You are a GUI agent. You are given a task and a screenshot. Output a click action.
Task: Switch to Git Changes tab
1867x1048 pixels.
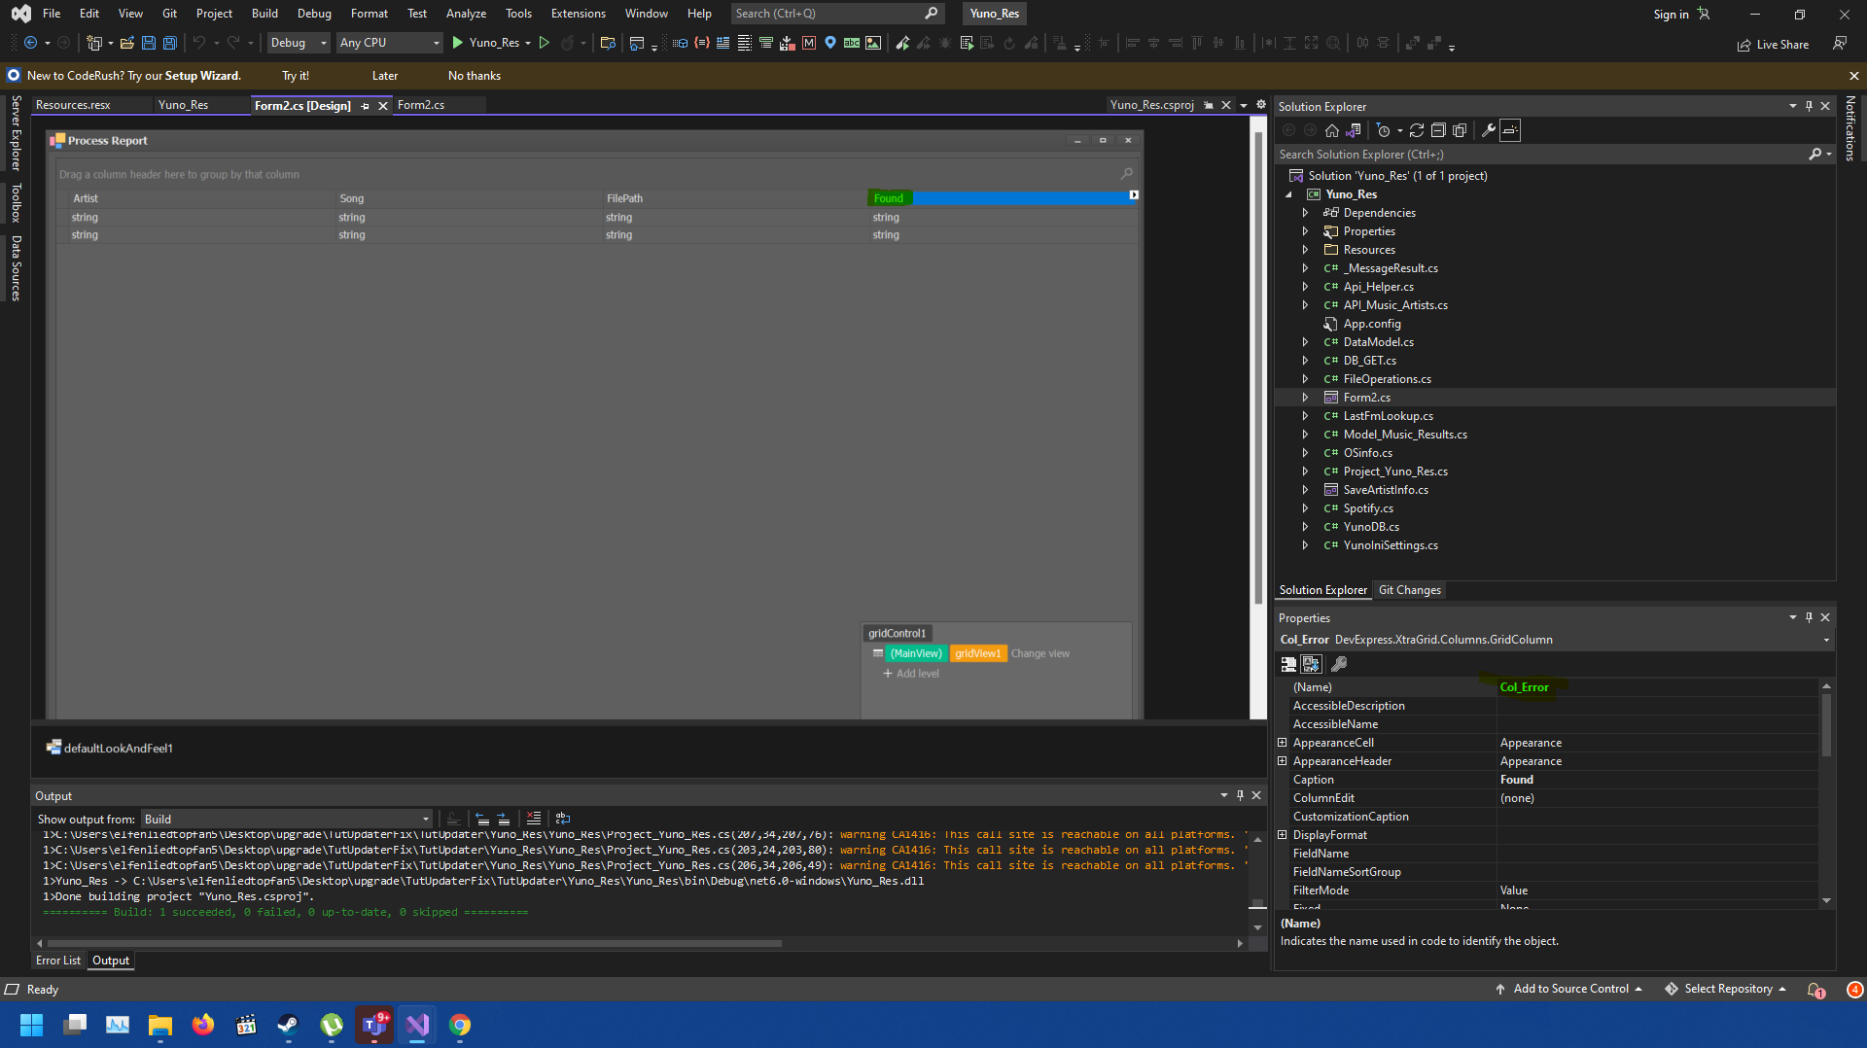pos(1410,590)
